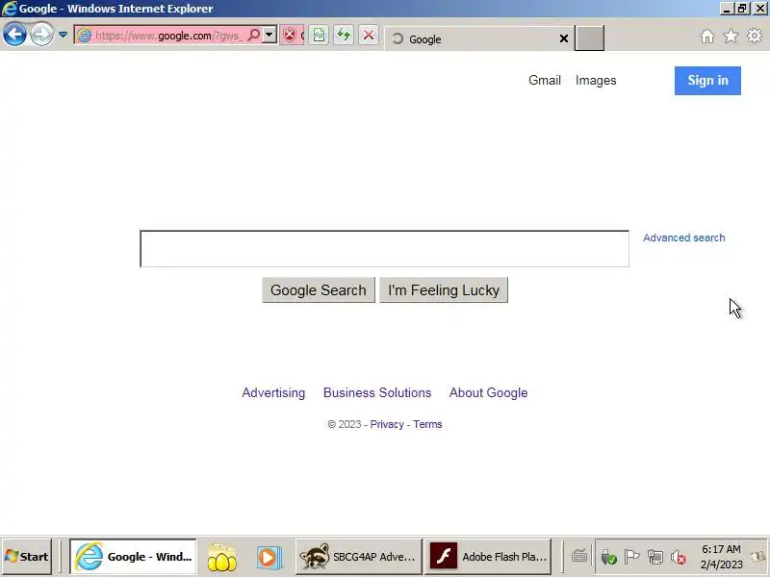This screenshot has height=577, width=770.
Task: Open About Google footer link
Action: tap(488, 393)
